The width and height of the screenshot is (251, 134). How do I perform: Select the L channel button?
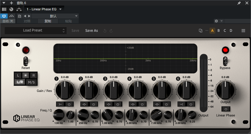pyautogui.click(x=18, y=75)
